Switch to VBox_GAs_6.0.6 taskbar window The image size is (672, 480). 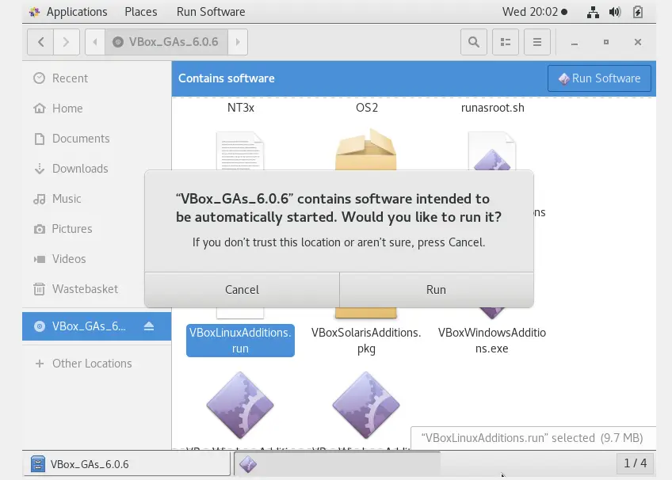point(127,464)
